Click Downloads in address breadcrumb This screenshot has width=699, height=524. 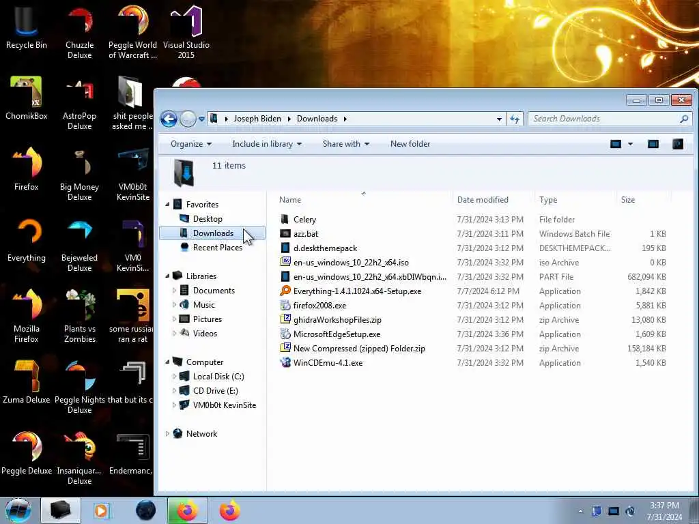[x=317, y=119]
